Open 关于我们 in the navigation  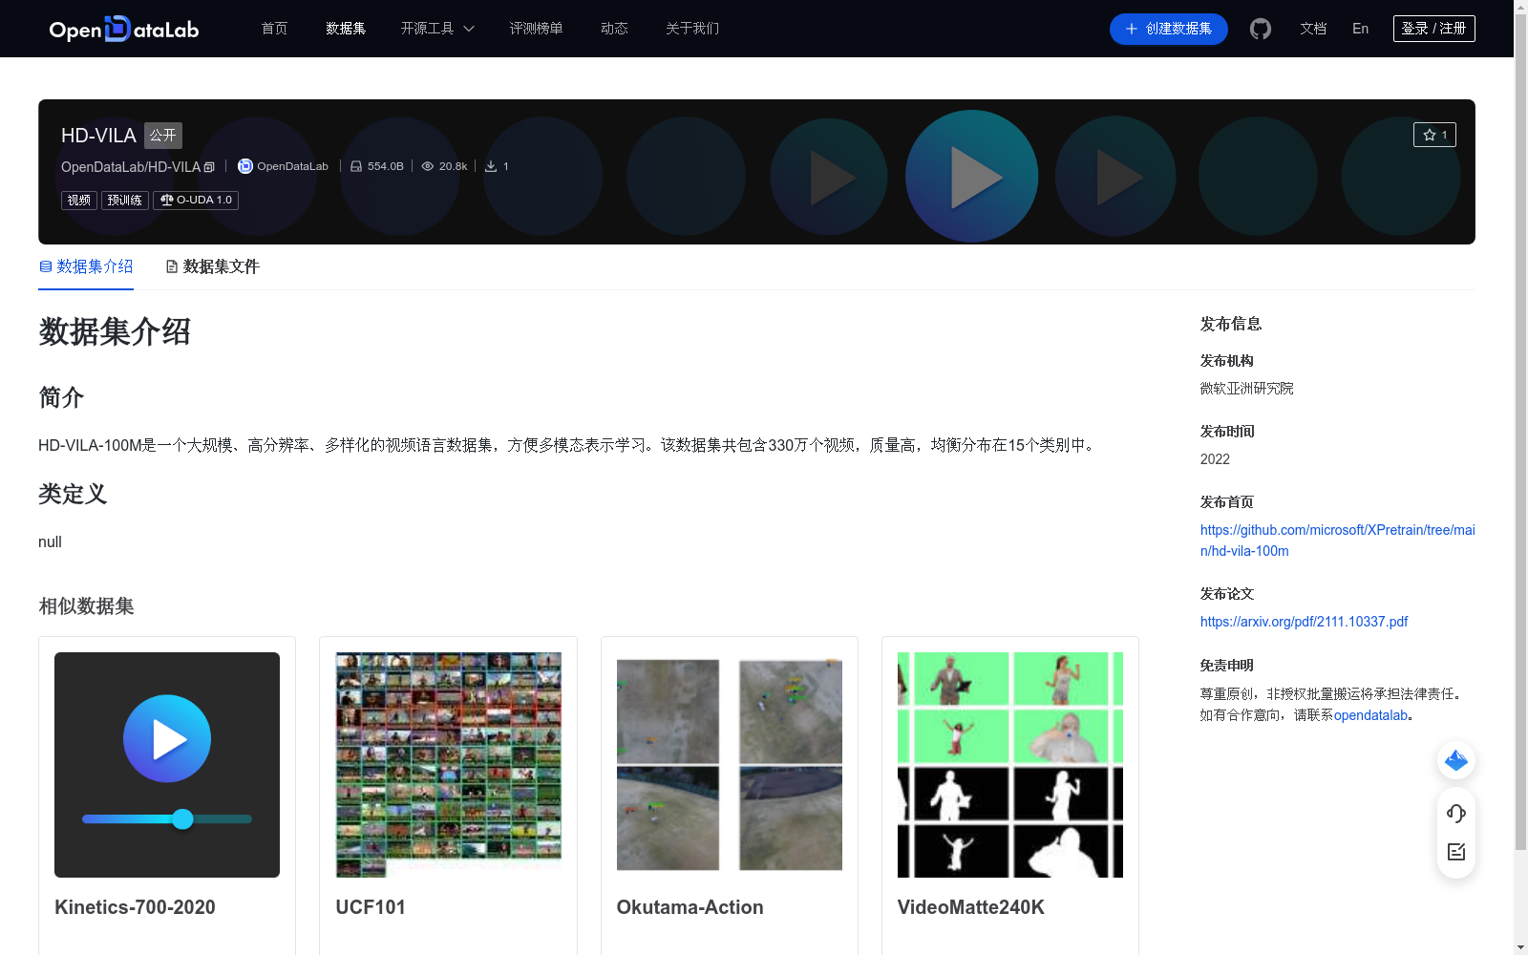tap(692, 29)
